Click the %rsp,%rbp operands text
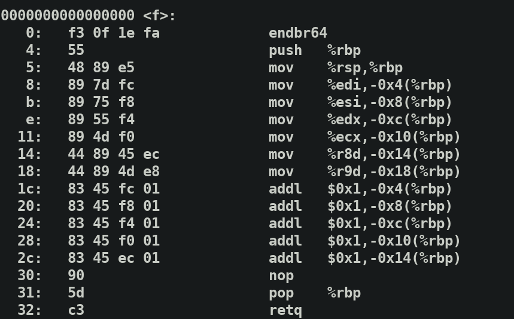514x319 pixels. 364,68
